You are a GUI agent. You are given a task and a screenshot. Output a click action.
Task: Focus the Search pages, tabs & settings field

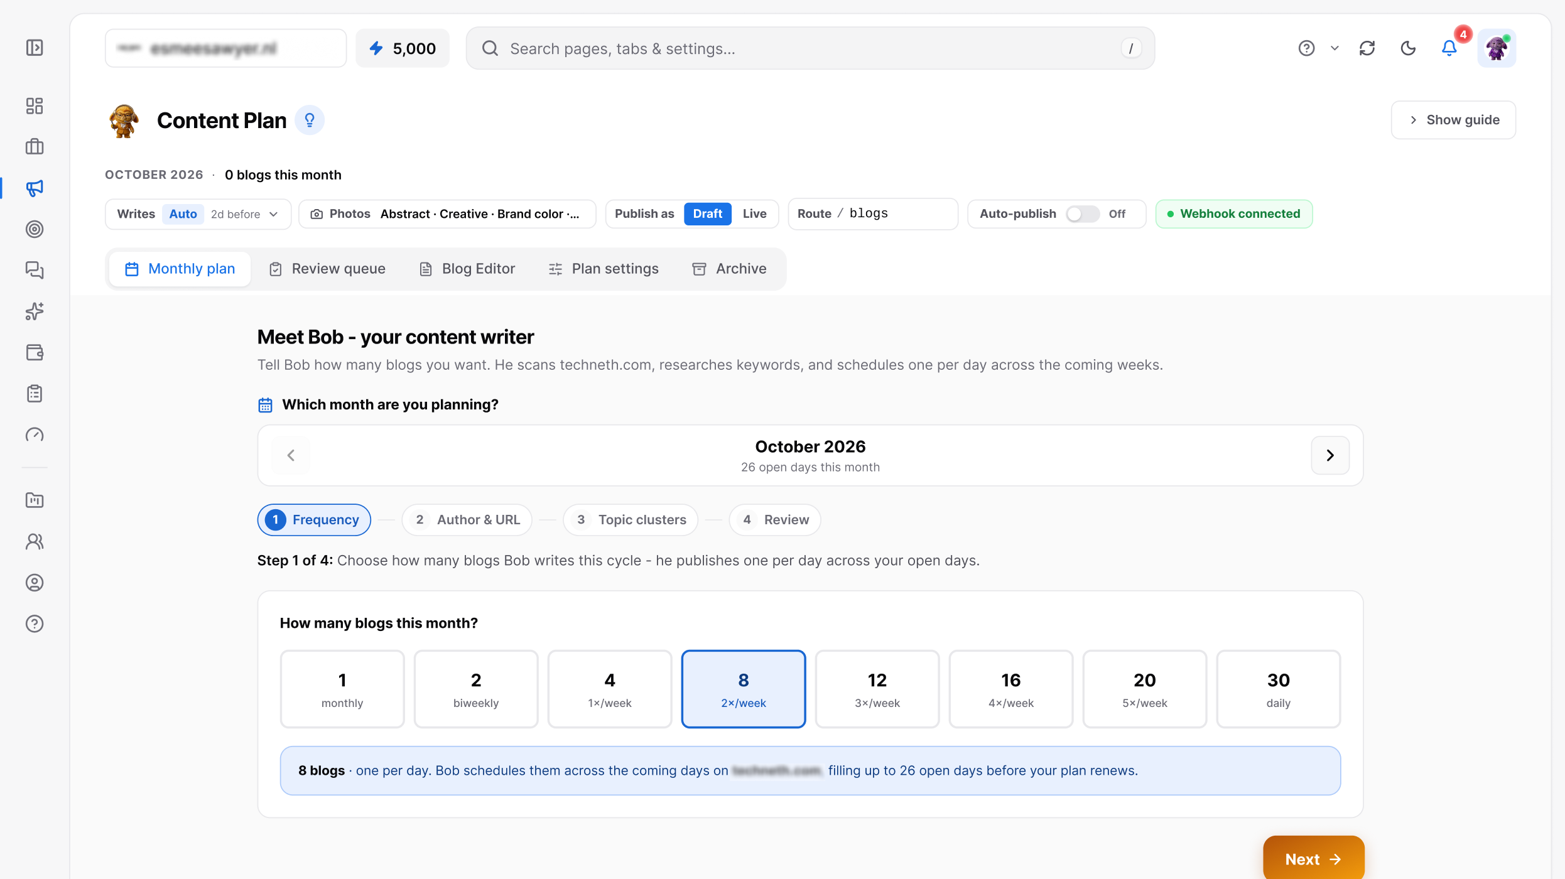pyautogui.click(x=810, y=48)
